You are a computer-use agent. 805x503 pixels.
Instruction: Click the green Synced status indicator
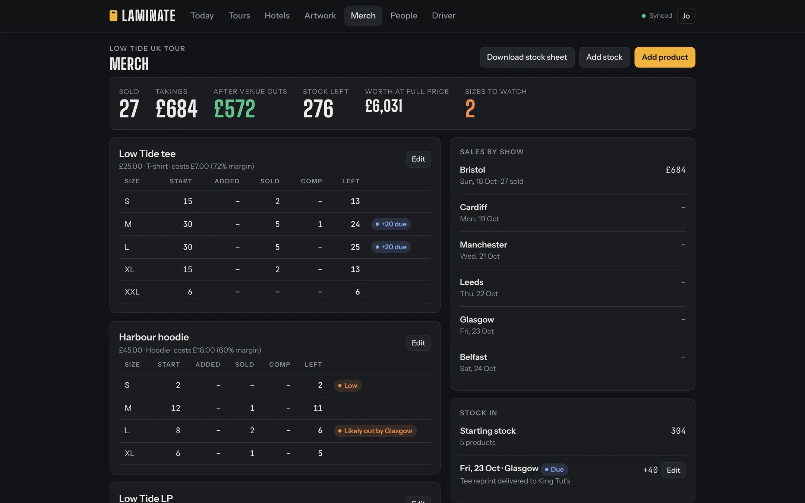pyautogui.click(x=656, y=16)
